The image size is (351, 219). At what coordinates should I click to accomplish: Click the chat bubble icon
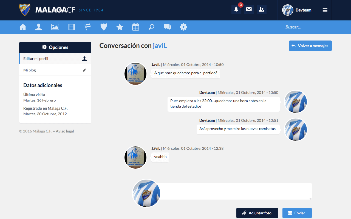click(x=168, y=27)
